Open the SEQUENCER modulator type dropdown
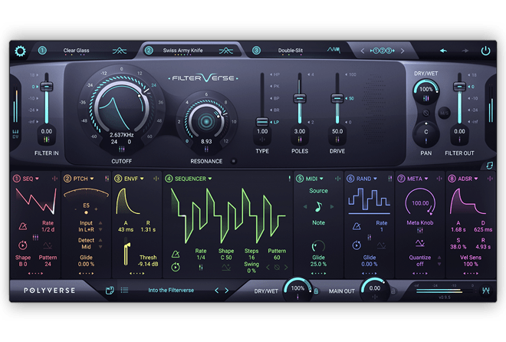Viewport: 506px width, 342px height. tap(209, 179)
